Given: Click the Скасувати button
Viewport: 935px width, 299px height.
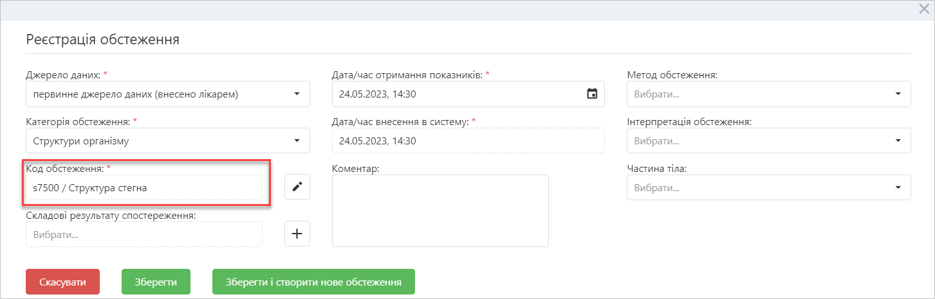Looking at the screenshot, I should tap(63, 282).
